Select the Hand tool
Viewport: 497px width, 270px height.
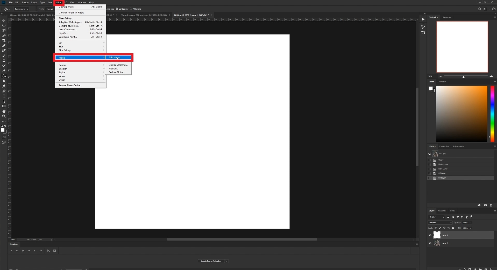tap(4, 111)
